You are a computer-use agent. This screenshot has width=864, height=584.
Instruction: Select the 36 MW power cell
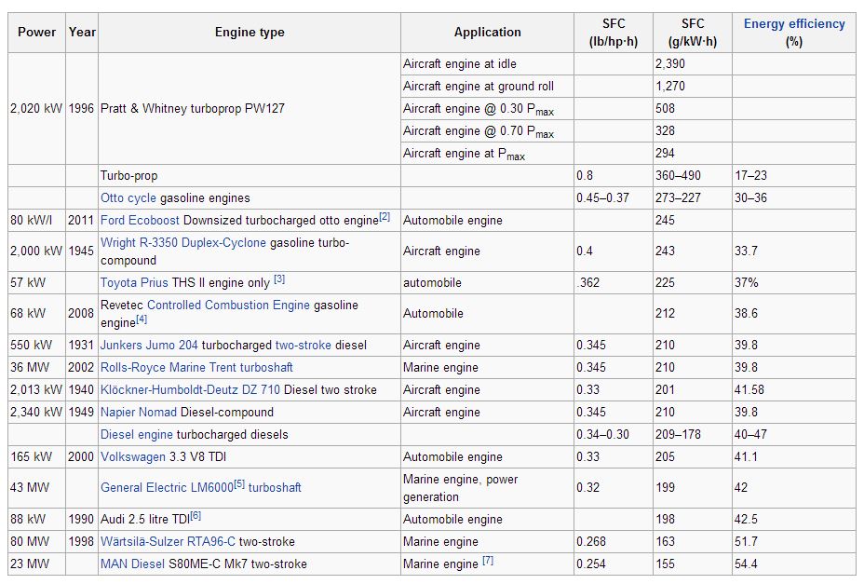click(36, 367)
